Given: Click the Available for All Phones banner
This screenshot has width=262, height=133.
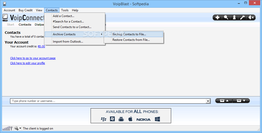Looking at the screenshot, I should pyautogui.click(x=131, y=116).
